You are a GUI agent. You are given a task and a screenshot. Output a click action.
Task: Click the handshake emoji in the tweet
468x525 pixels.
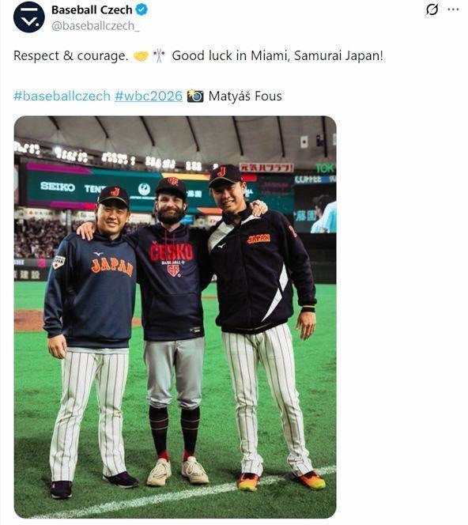pyautogui.click(x=141, y=56)
